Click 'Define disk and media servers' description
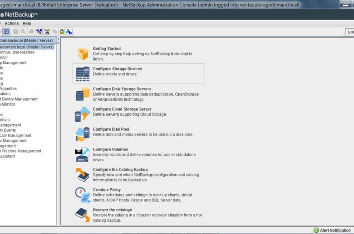354x234 pixels. (x=143, y=135)
